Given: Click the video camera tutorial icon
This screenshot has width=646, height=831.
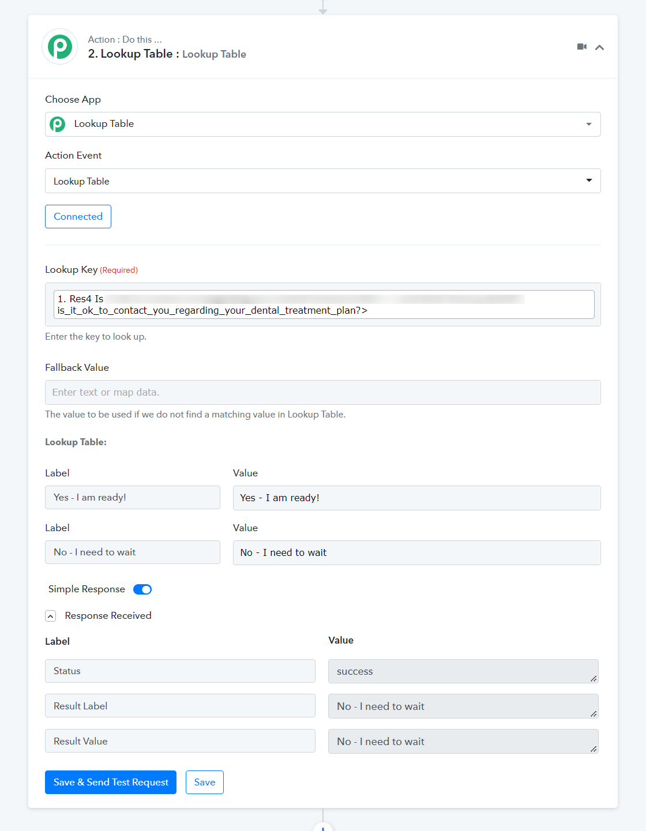Looking at the screenshot, I should [582, 47].
